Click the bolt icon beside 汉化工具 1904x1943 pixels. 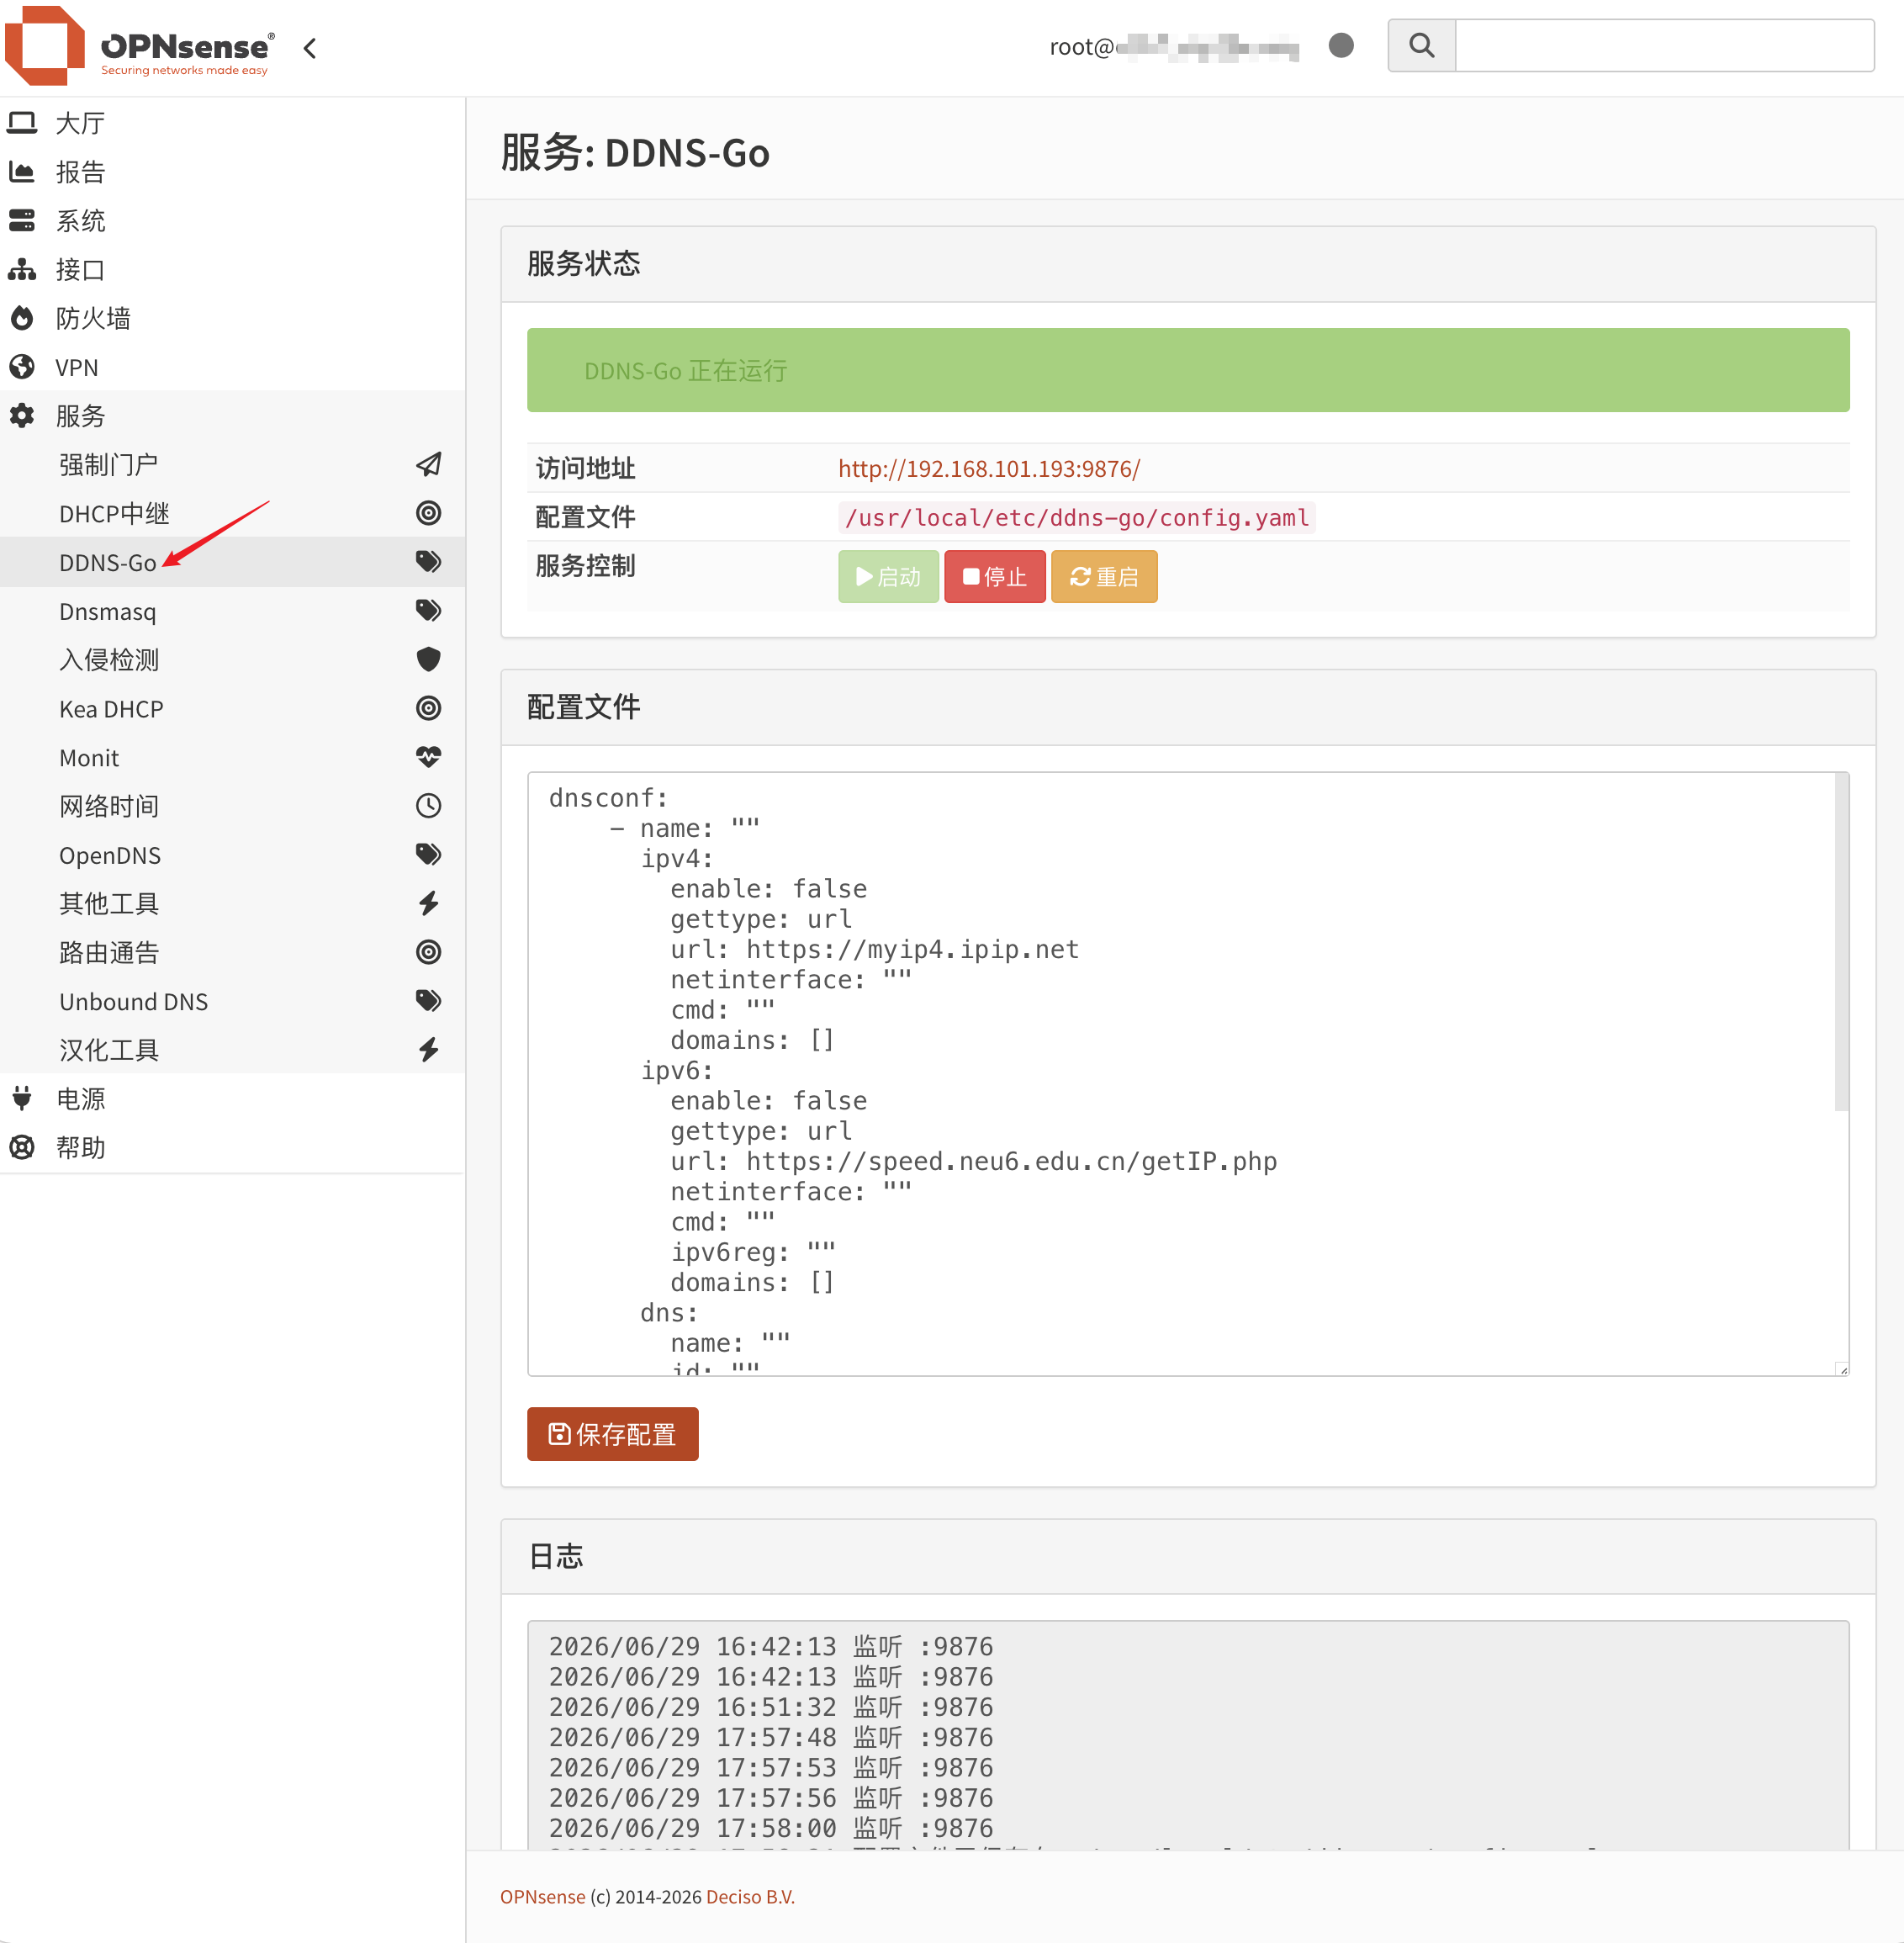coord(429,1049)
